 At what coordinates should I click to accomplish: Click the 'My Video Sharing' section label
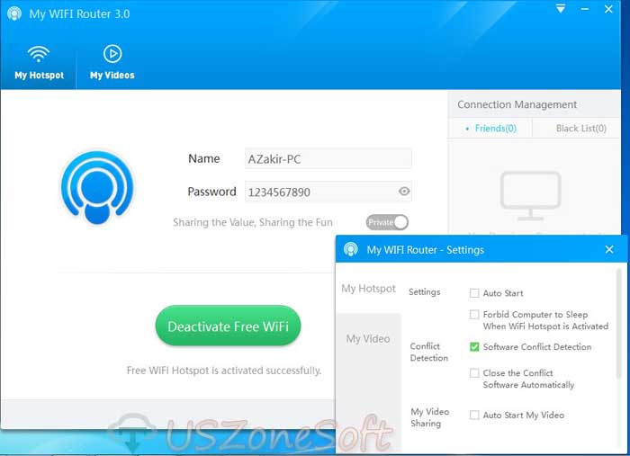[x=429, y=417]
